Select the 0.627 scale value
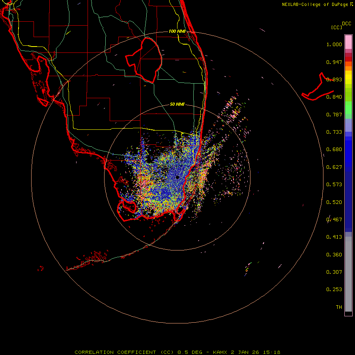This screenshot has width=355, height=355. (334, 167)
